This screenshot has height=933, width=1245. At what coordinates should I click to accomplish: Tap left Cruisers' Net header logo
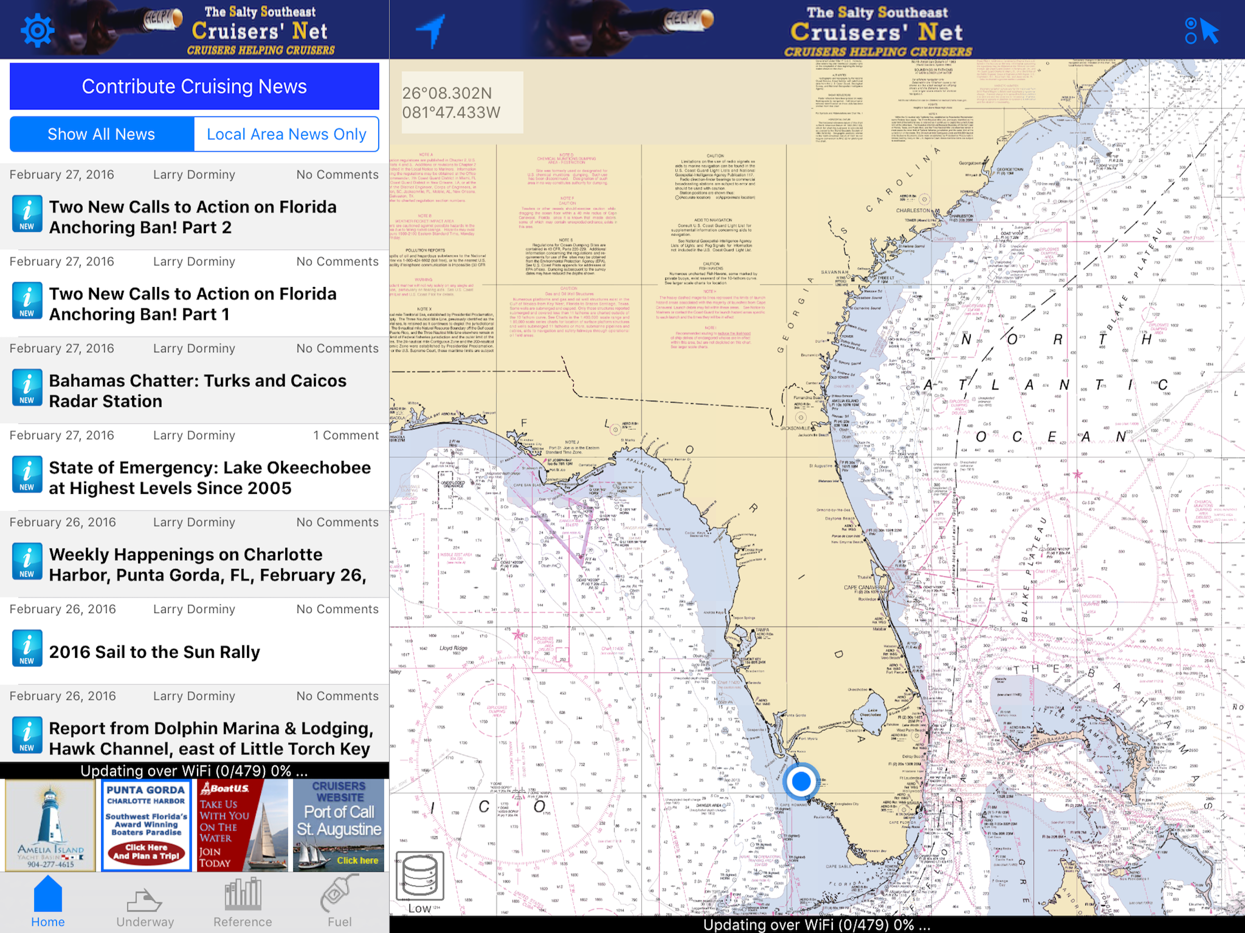(261, 31)
